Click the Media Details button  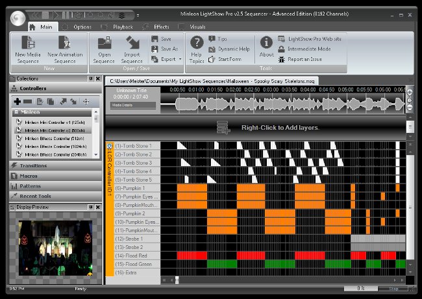tap(132, 105)
